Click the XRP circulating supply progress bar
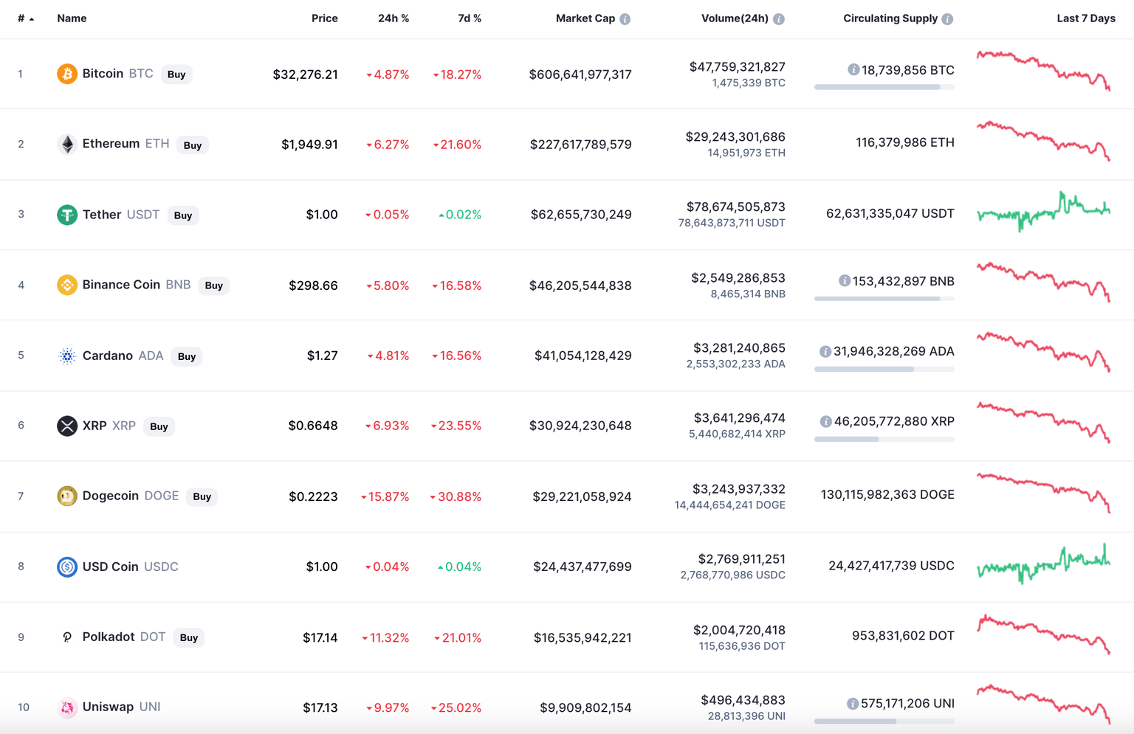The image size is (1134, 734). (x=884, y=440)
